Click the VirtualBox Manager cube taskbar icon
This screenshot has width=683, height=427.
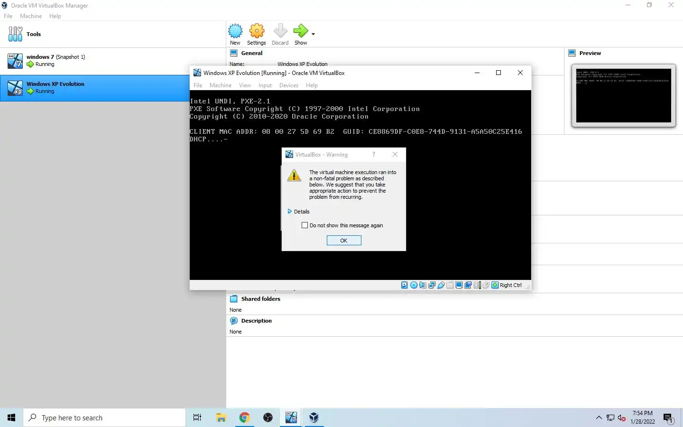coord(314,418)
